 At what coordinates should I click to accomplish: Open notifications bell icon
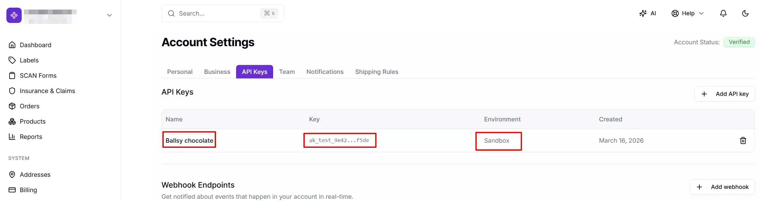[x=723, y=13]
